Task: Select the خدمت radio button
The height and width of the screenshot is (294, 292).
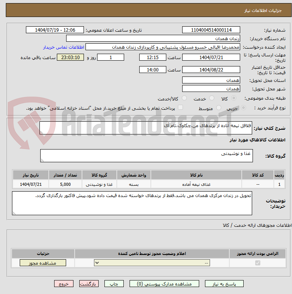Action: point(212,98)
